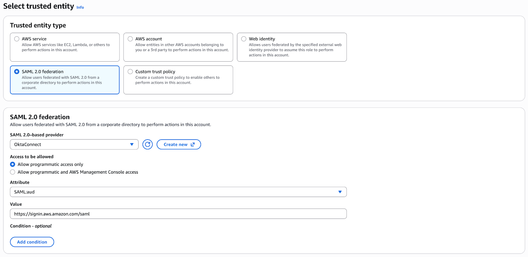Click the Add condition button
528x257 pixels.
tap(32, 242)
